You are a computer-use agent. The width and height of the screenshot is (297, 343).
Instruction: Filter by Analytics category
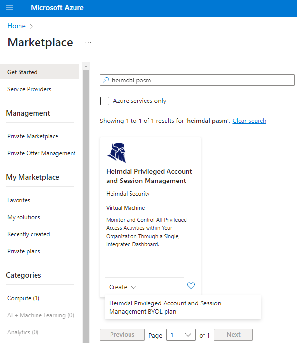coord(23,332)
